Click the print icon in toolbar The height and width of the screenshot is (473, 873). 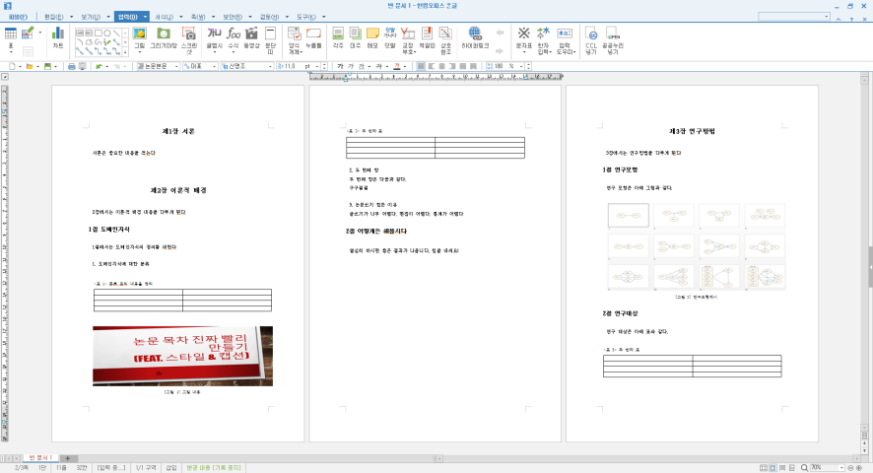coord(71,66)
